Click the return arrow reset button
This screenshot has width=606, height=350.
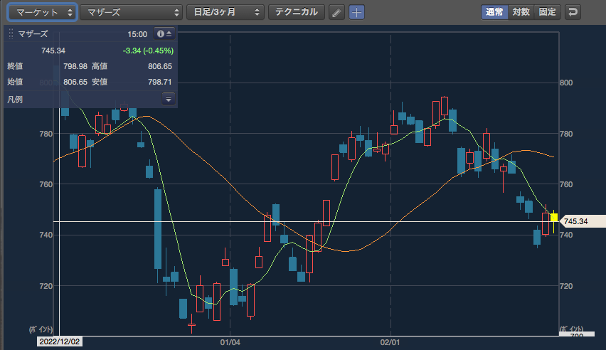point(573,12)
